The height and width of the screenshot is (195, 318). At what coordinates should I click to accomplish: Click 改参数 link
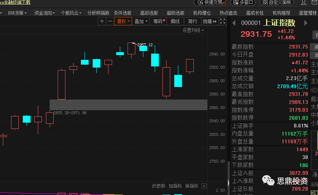pos(158,186)
